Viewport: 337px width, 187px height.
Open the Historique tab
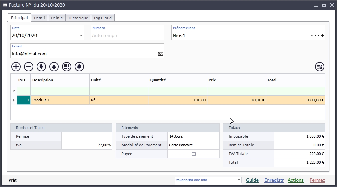tap(78, 18)
